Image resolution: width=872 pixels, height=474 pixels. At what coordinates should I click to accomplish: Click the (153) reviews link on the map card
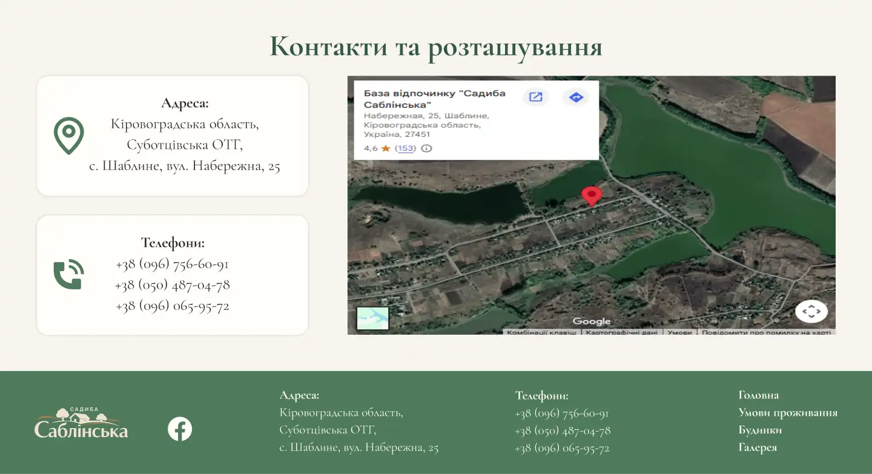[x=405, y=148]
